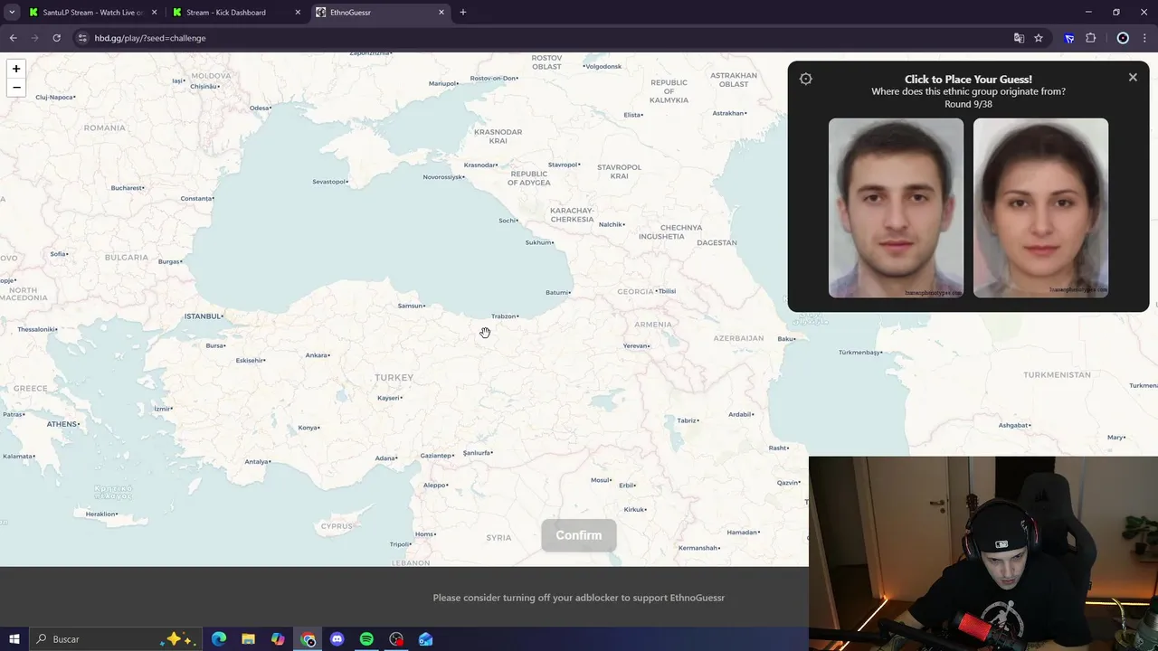The height and width of the screenshot is (651, 1158).
Task: Click Samsun on the map
Action: [x=412, y=306]
